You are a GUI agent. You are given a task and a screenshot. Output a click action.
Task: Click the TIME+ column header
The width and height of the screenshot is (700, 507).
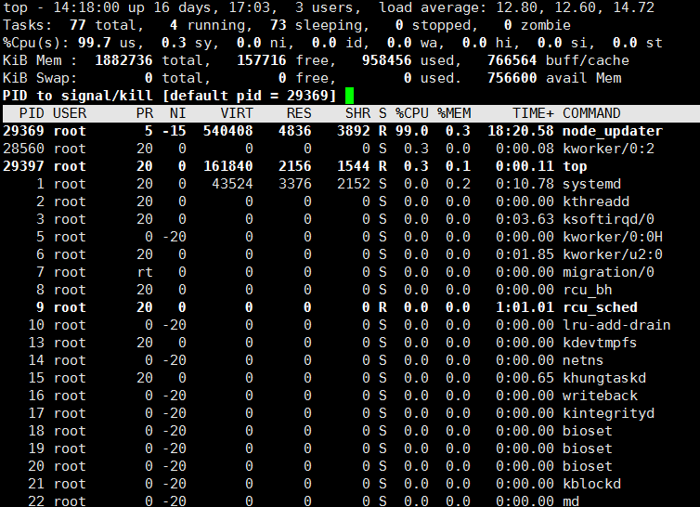click(533, 113)
